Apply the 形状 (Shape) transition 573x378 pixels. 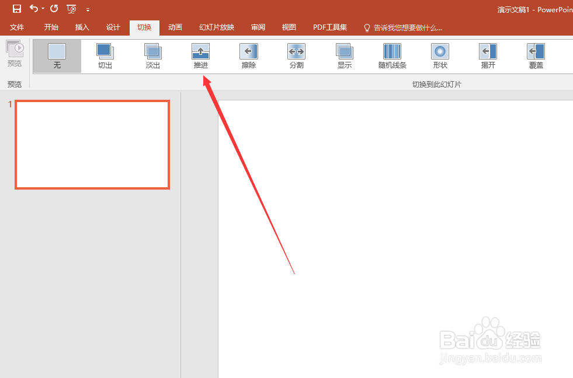(440, 56)
